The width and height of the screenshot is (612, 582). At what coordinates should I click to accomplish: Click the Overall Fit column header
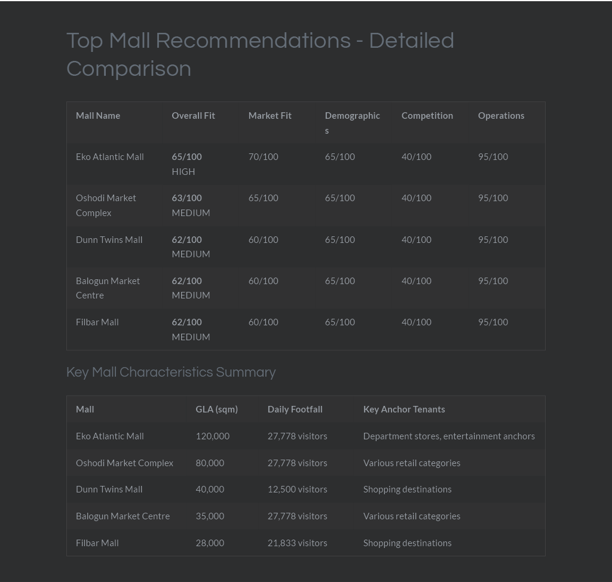[193, 116]
